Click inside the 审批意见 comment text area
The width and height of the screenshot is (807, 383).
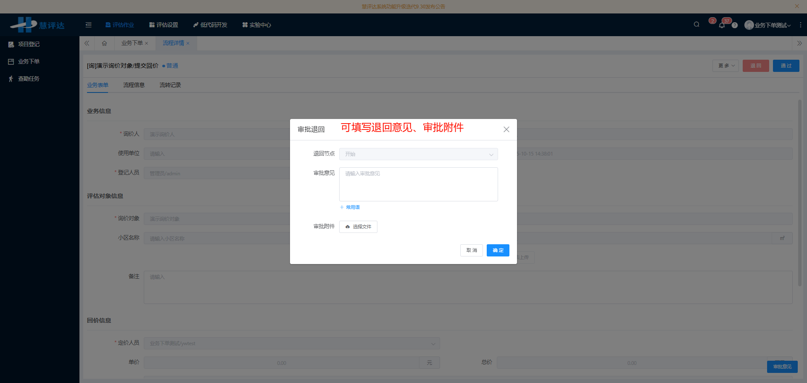tap(418, 184)
